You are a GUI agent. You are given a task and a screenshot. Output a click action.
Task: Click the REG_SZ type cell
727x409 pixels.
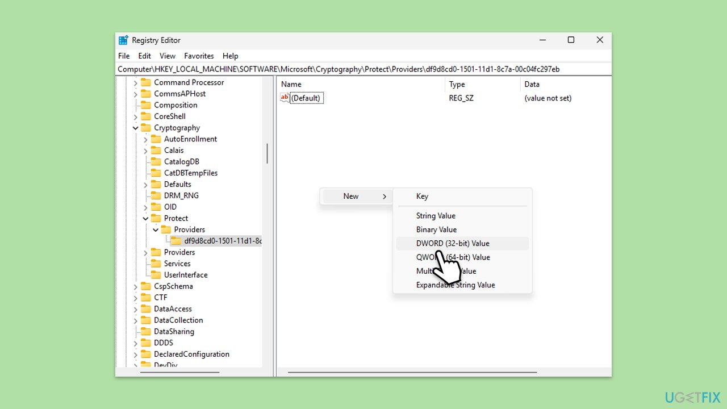461,98
